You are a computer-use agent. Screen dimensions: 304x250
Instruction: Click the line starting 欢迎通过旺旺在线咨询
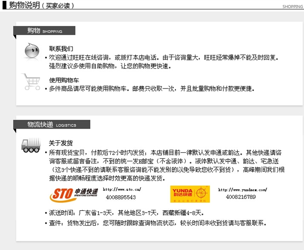point(164,58)
